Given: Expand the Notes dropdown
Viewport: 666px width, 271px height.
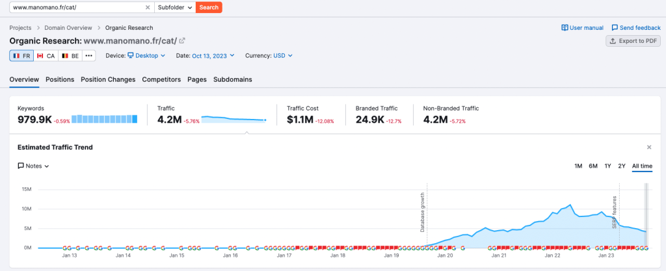Looking at the screenshot, I should 33,166.
